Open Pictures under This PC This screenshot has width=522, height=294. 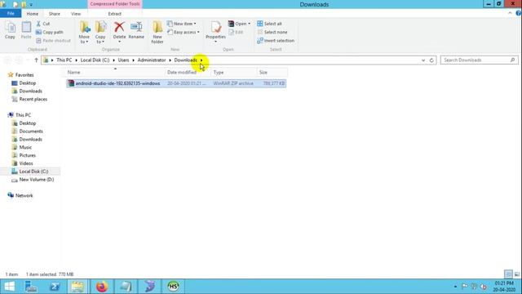point(27,155)
